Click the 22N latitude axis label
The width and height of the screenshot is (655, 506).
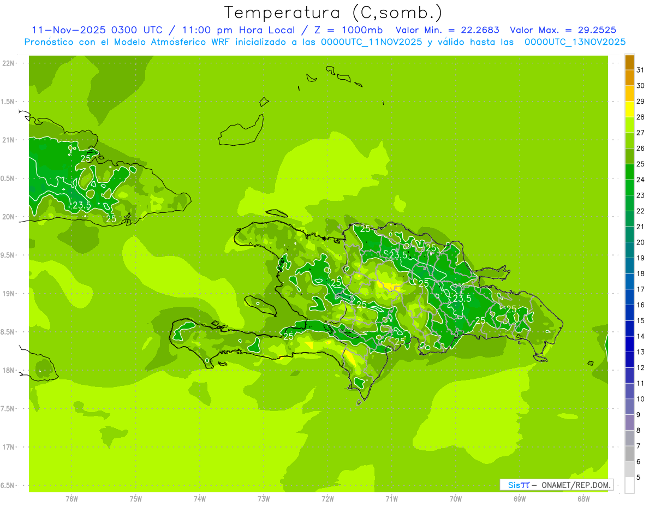click(8, 63)
